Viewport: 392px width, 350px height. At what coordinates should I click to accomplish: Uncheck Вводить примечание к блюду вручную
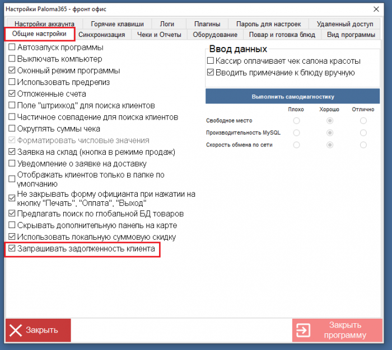[x=211, y=73]
